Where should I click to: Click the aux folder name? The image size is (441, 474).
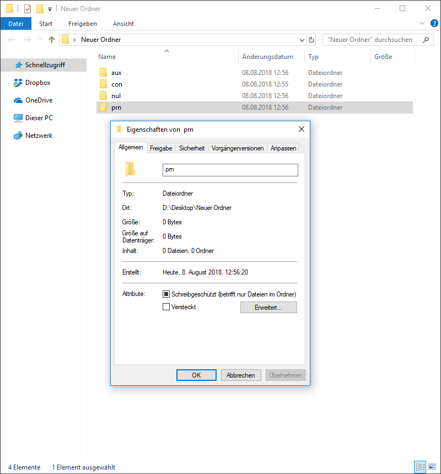point(116,73)
